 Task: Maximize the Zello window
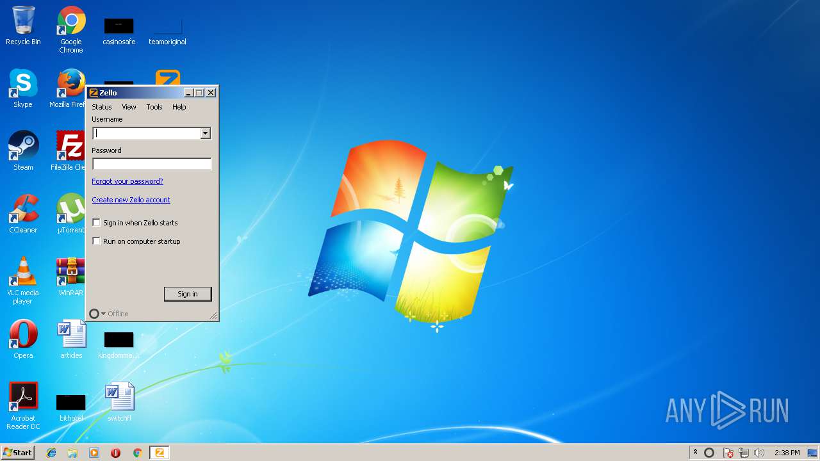[199, 93]
